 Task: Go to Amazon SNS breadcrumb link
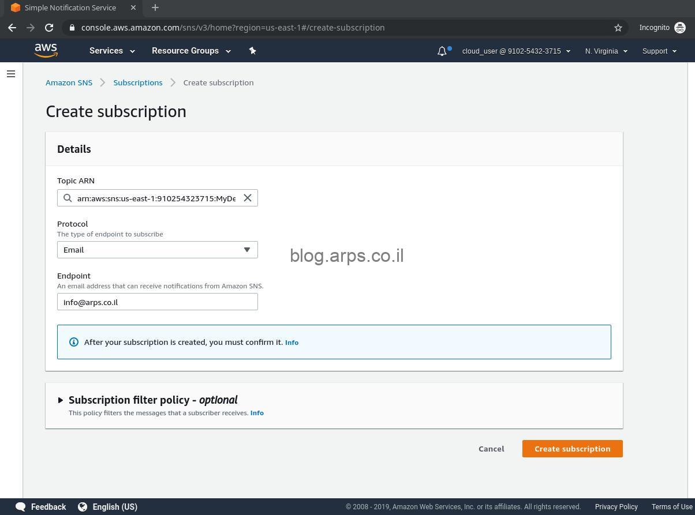click(x=69, y=82)
